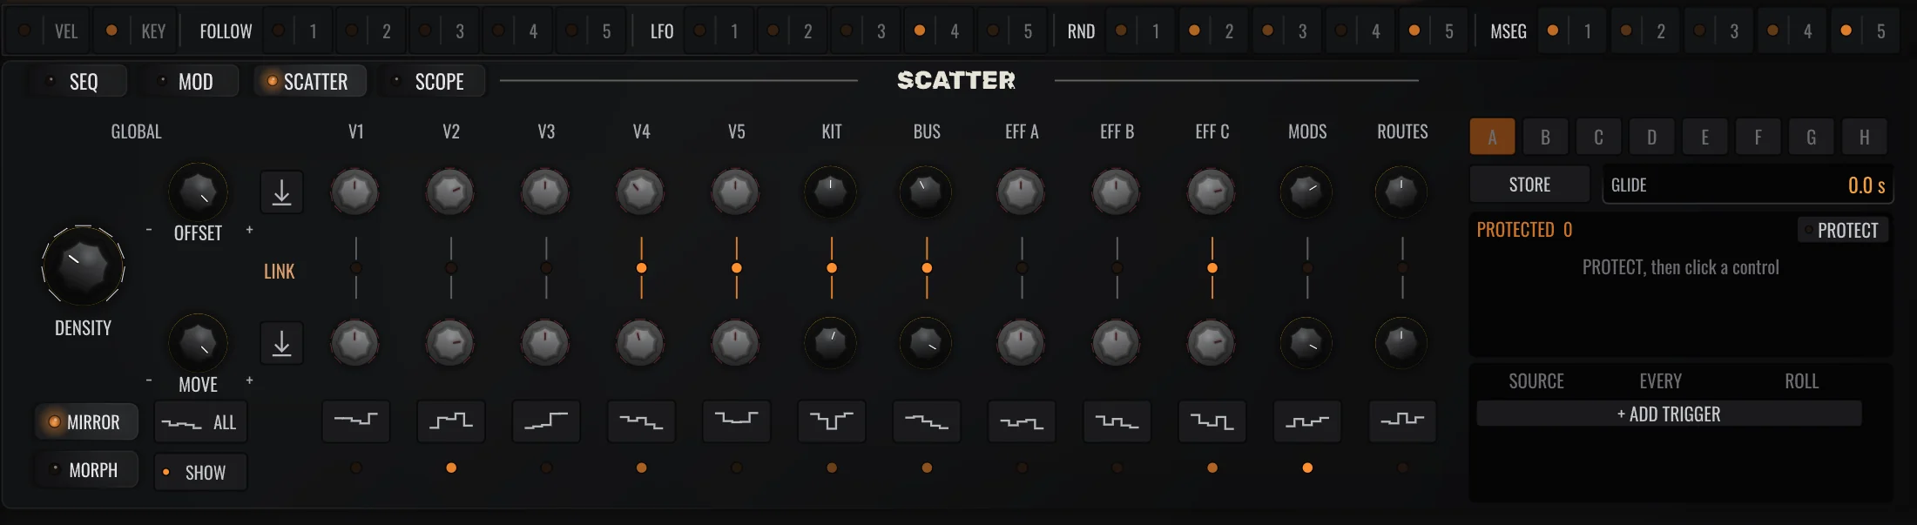Select MSEG 5 modulator

click(x=1864, y=31)
